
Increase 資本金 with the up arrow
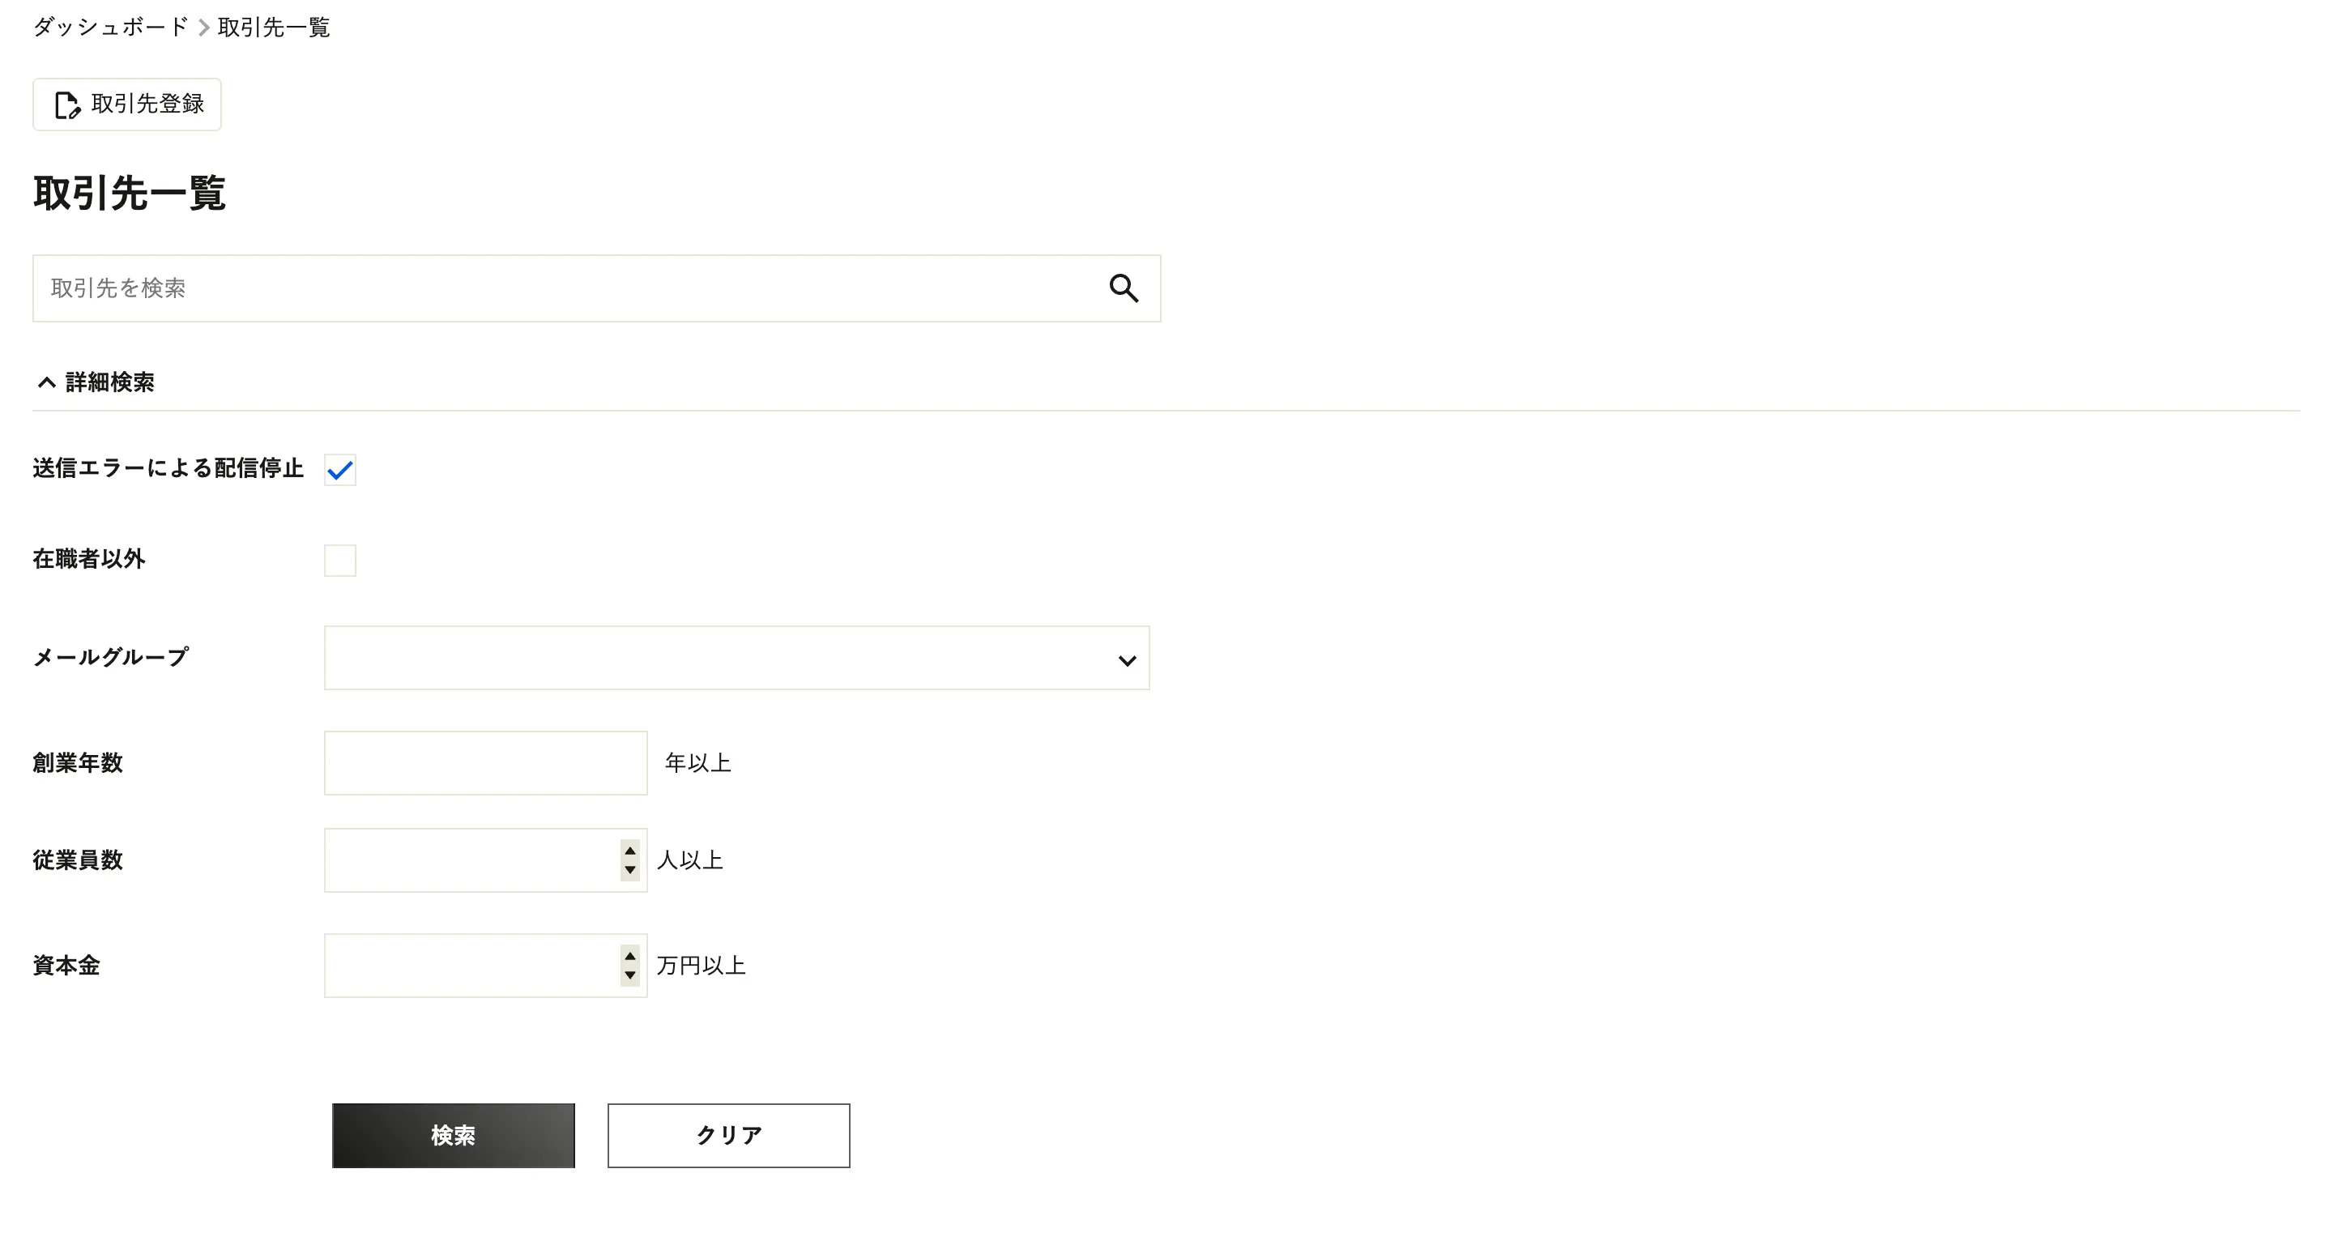click(630, 957)
